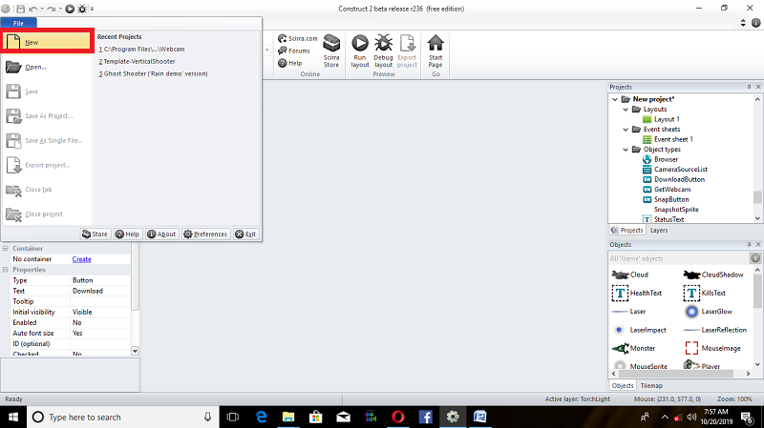Collapse the Event sheets folder
Viewport: 764px width, 428px height.
(x=626, y=130)
